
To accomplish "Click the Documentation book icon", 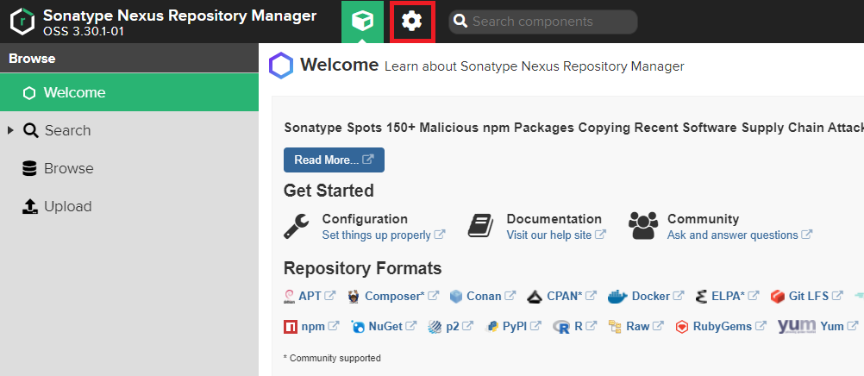I will 480,226.
